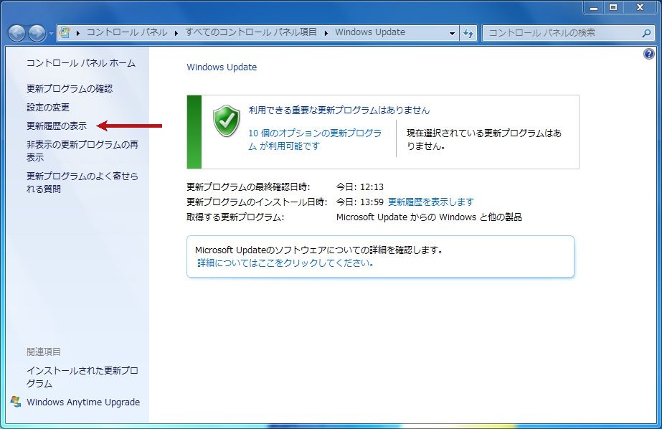Image resolution: width=662 pixels, height=429 pixels.
Task: Click 詳細についてはここをクリックしてください link
Action: [285, 263]
